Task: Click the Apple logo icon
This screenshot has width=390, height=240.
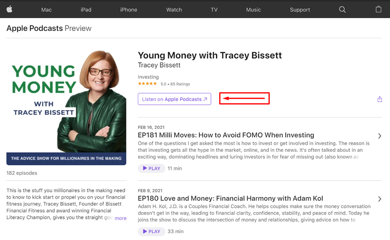Action: click(x=9, y=9)
